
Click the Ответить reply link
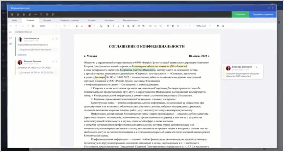22,54
